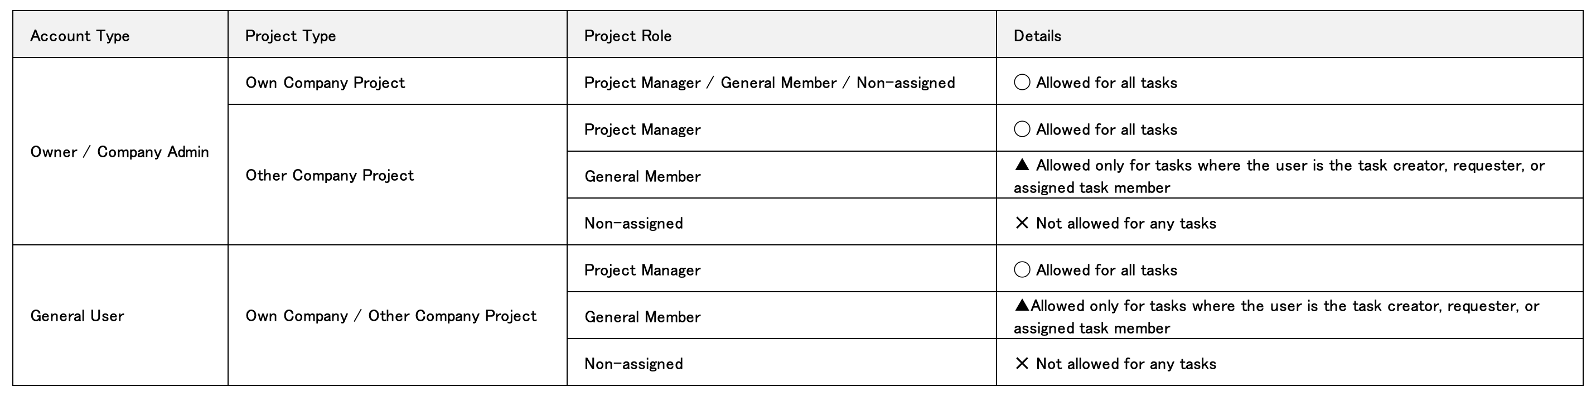Click circle icon for Owner's Other Company Project Manager
The image size is (1596, 396).
(x=1022, y=129)
